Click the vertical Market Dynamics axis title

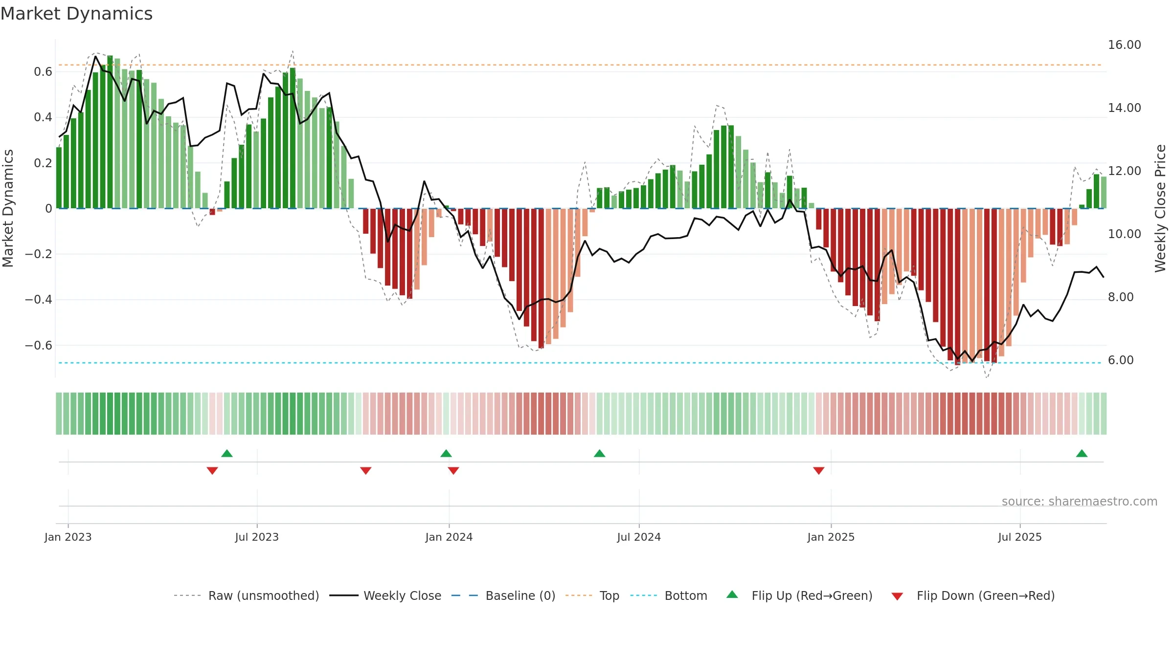click(8, 208)
